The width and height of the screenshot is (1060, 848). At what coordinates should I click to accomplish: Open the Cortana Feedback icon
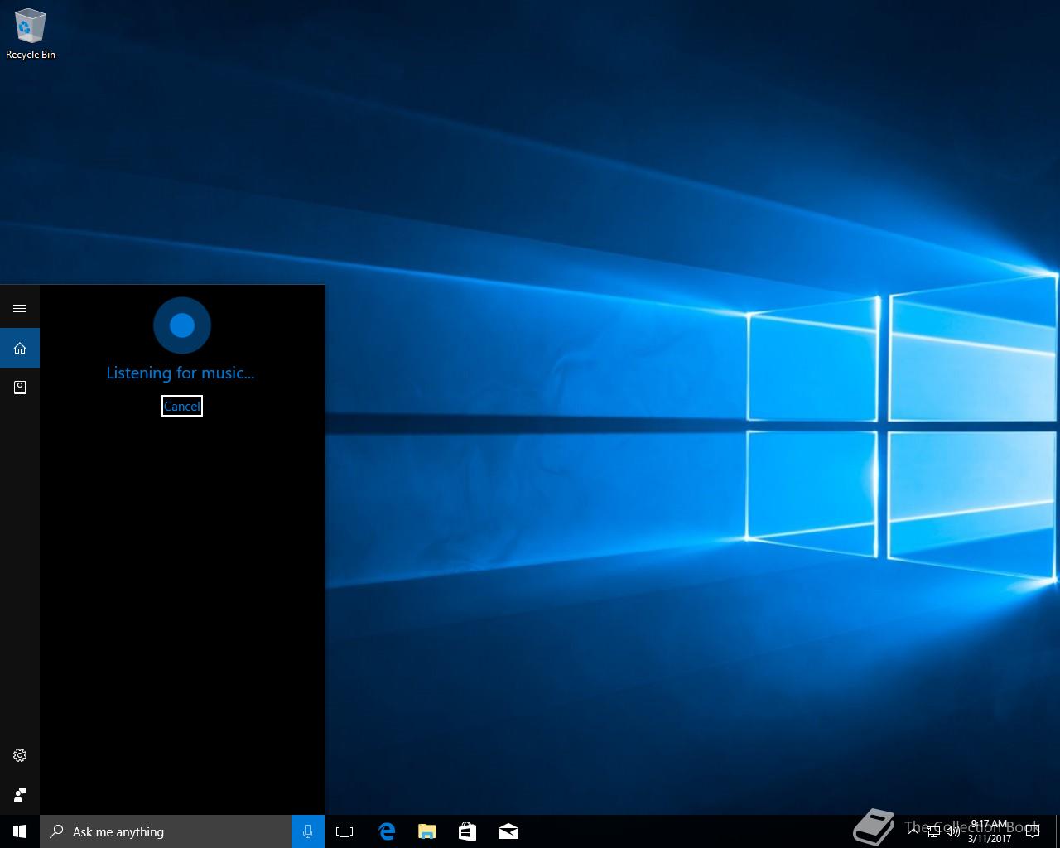pyautogui.click(x=20, y=795)
